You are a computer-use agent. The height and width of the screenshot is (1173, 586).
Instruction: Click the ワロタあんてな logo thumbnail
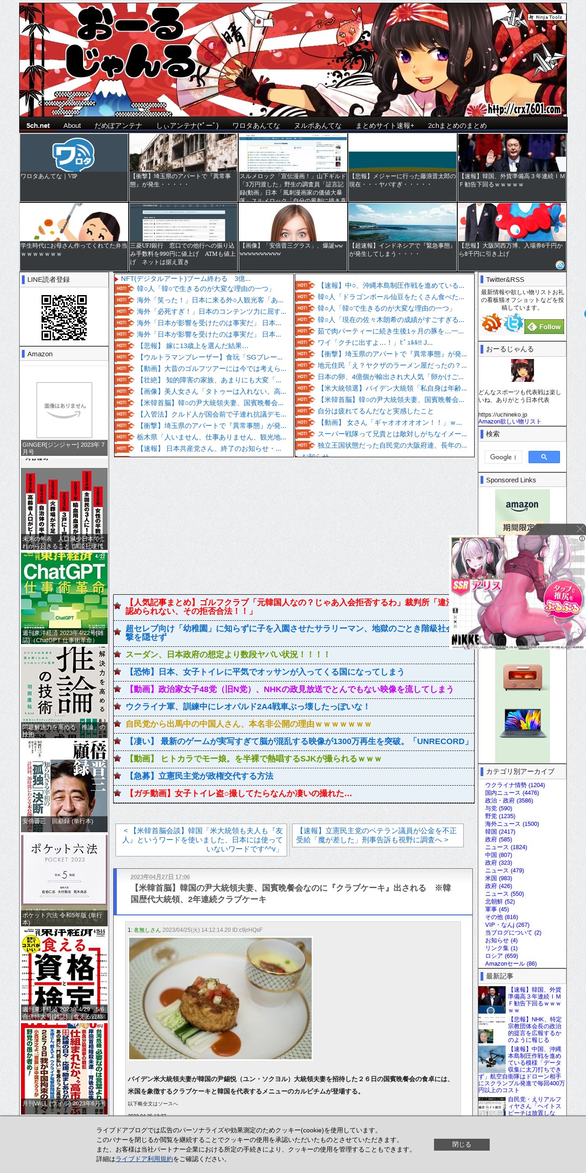[x=74, y=153]
